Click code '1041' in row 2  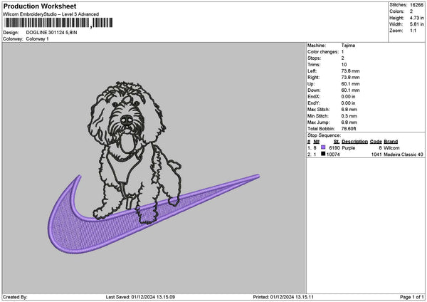(x=376, y=155)
